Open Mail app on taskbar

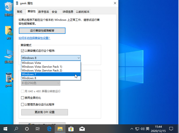(82, 129)
